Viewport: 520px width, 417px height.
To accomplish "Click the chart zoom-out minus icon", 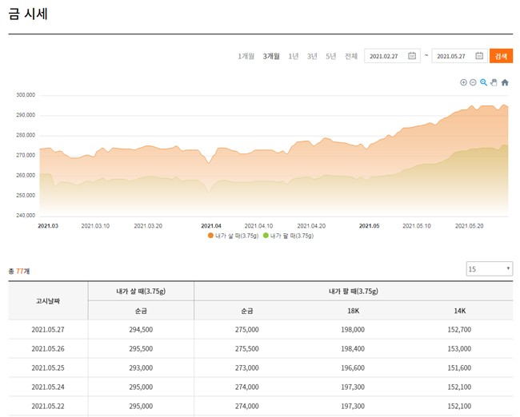I will [x=474, y=82].
